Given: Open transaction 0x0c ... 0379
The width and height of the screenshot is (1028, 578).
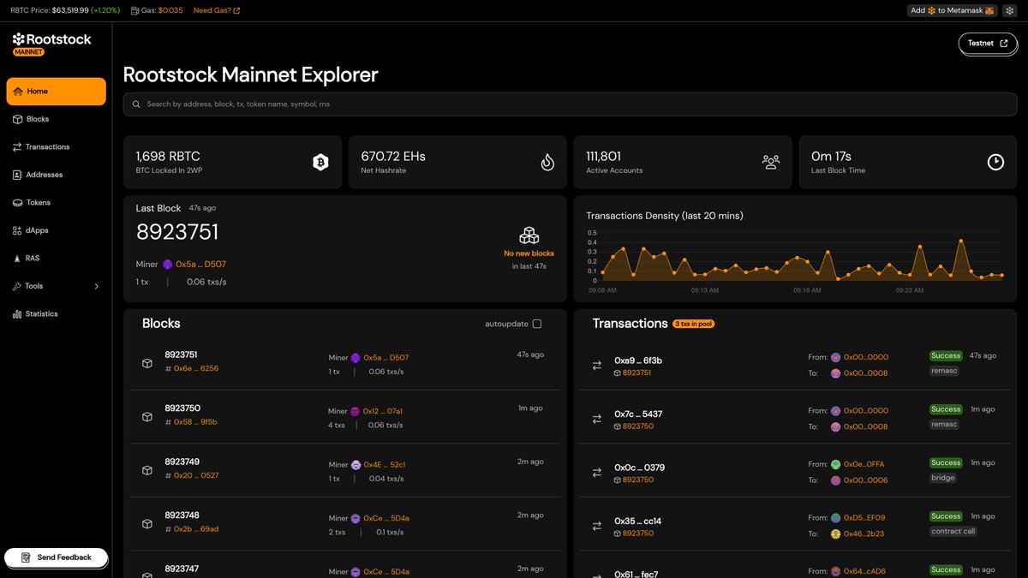Looking at the screenshot, I should [x=639, y=468].
